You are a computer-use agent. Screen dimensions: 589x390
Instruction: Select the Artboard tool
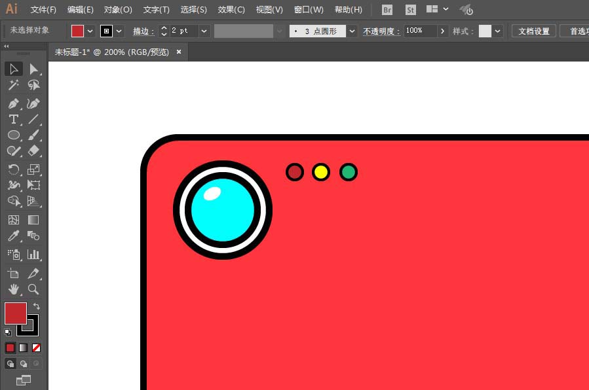pyautogui.click(x=14, y=274)
